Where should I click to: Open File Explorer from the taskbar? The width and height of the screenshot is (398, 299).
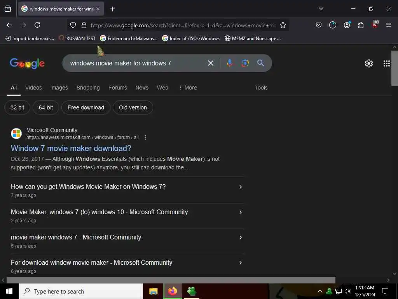[153, 291]
